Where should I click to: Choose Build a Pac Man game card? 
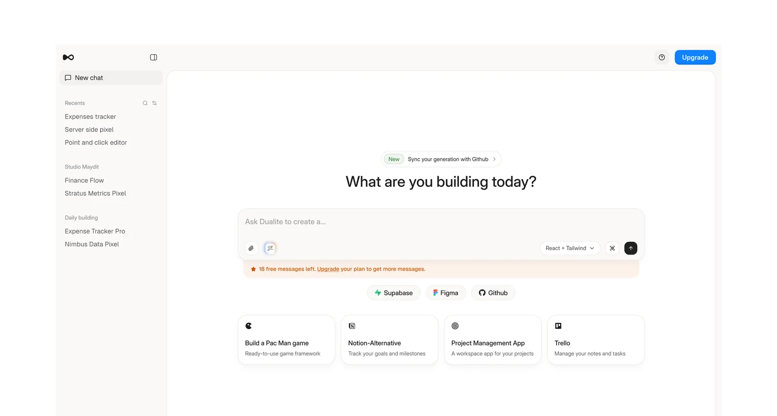tap(286, 340)
